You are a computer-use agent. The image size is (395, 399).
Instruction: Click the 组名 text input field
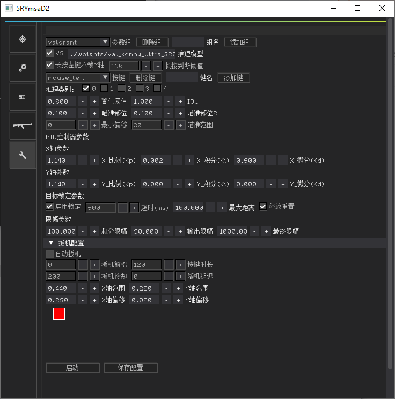click(x=188, y=42)
